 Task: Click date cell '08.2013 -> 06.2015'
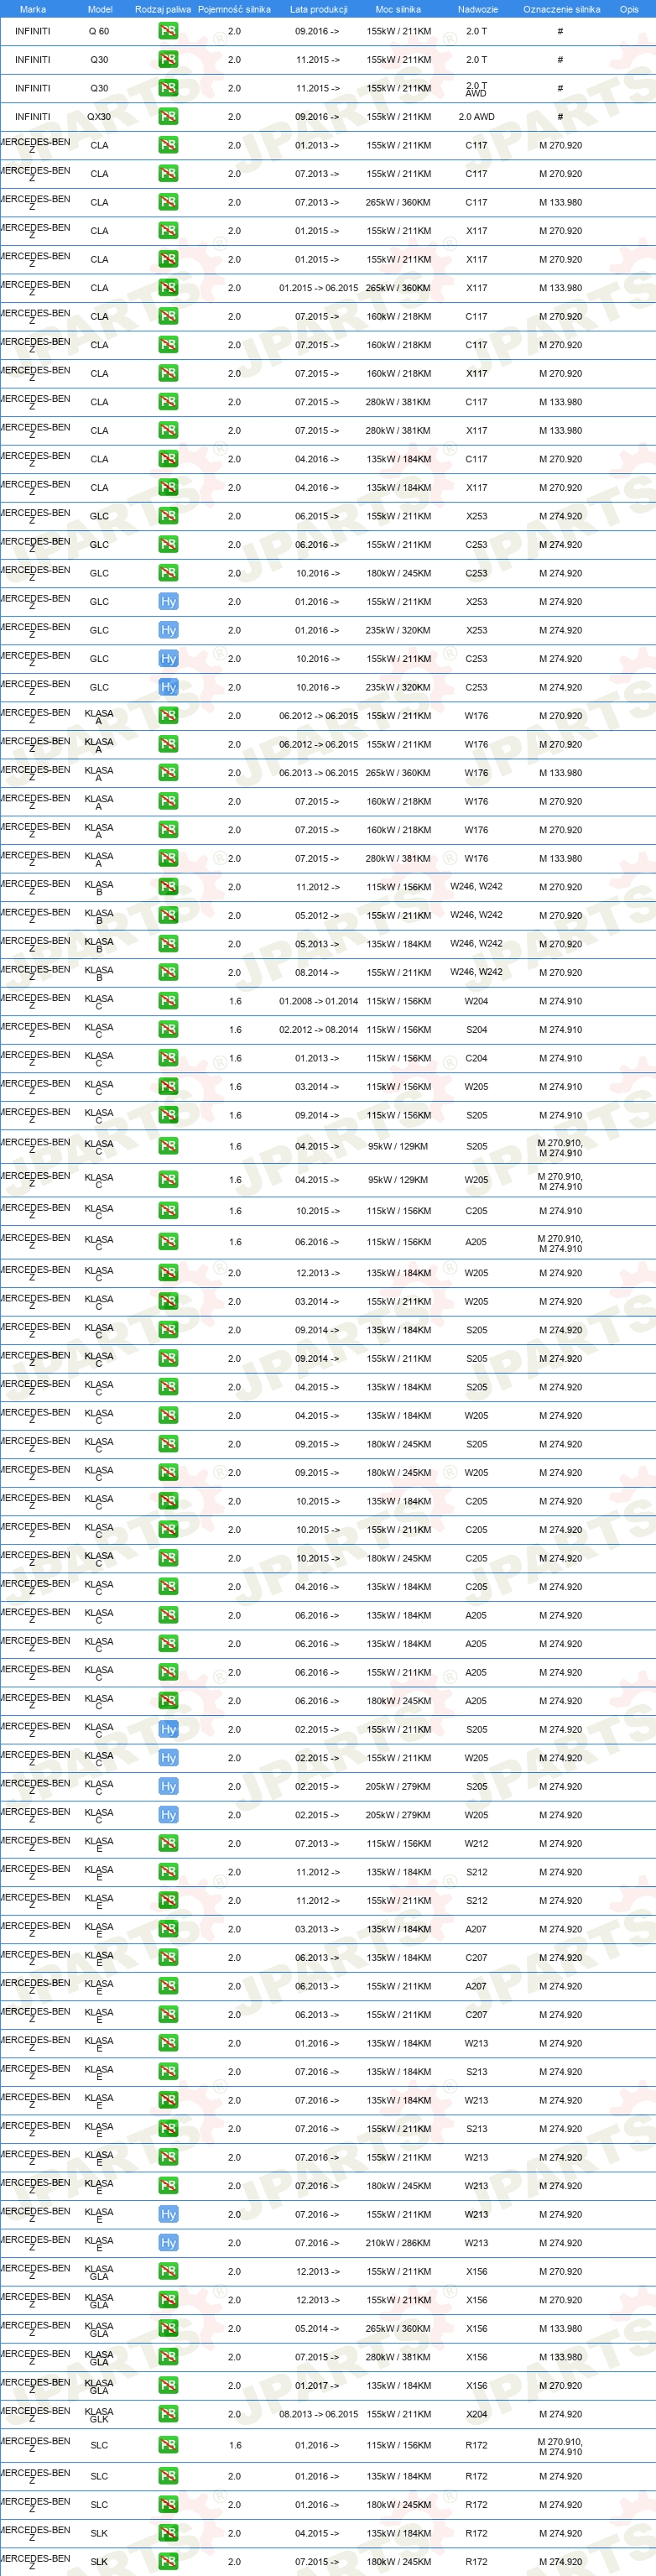(x=318, y=2414)
